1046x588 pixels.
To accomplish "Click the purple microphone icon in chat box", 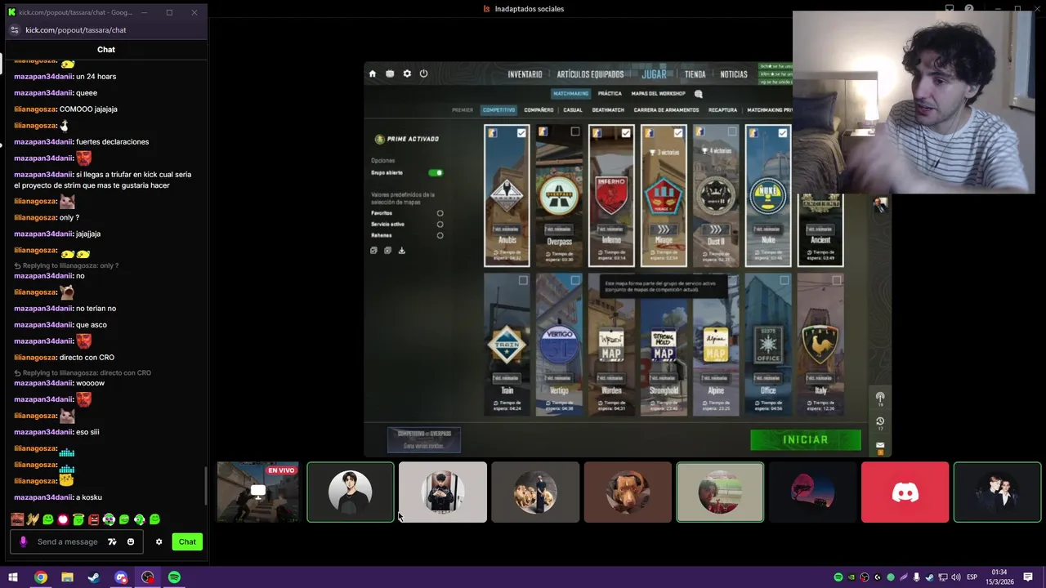I will (x=23, y=541).
